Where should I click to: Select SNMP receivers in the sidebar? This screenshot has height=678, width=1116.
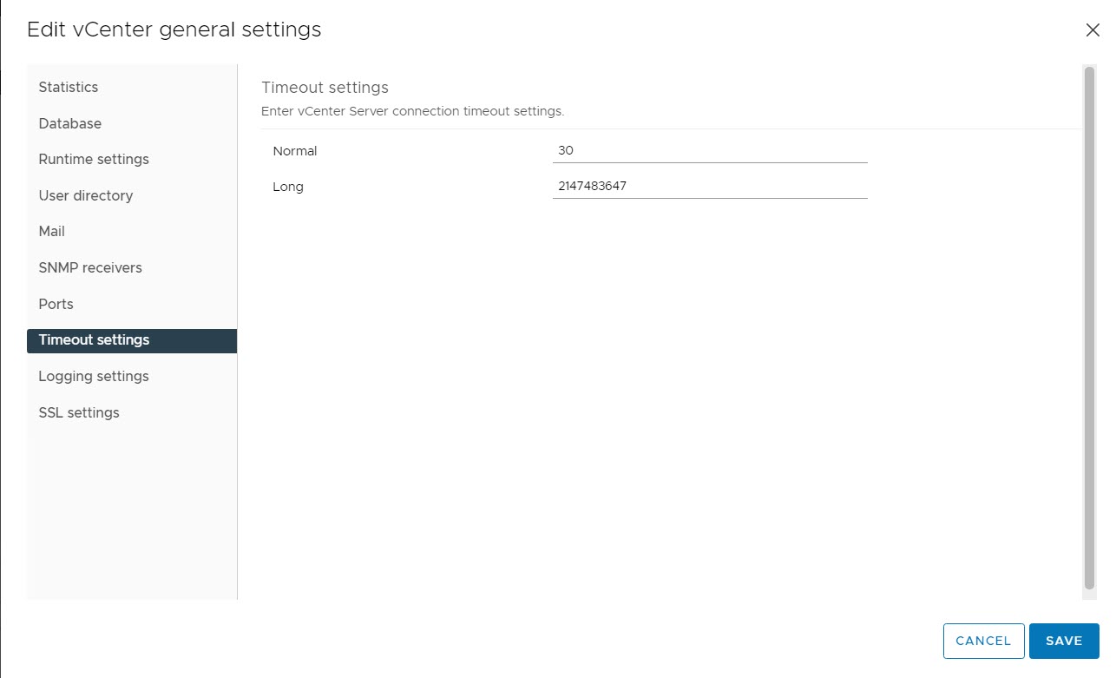click(90, 267)
